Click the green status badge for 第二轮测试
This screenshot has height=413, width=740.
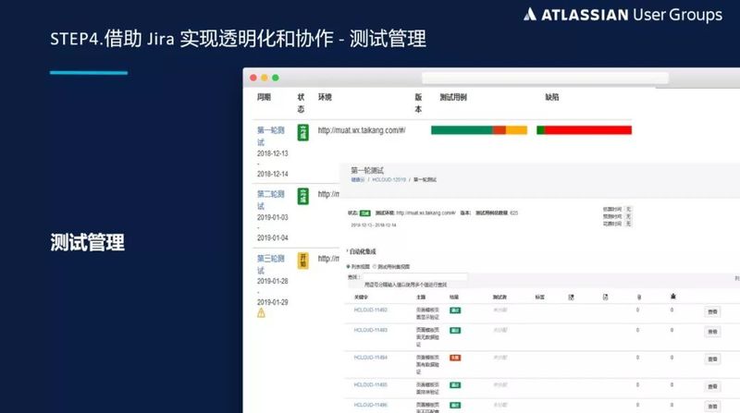tap(303, 196)
